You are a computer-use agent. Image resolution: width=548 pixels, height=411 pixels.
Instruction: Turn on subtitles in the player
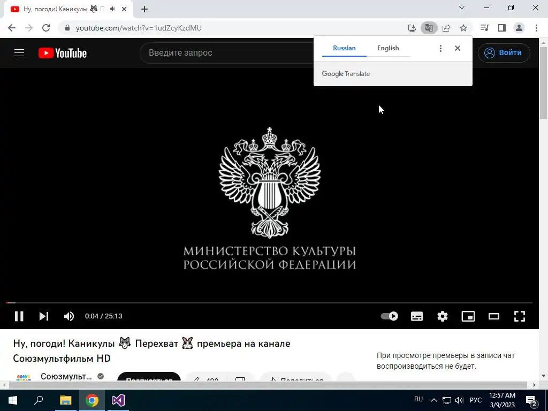pos(416,316)
